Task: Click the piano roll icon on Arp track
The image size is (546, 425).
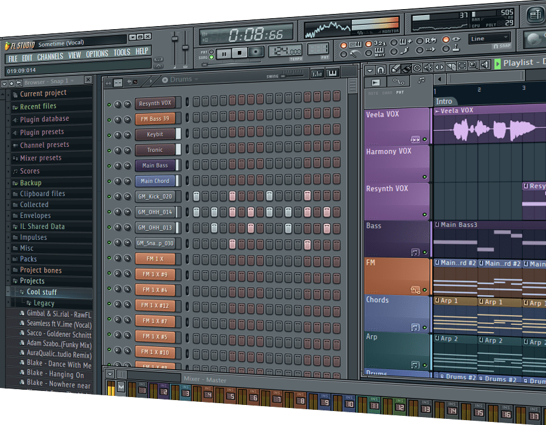Action: pos(415,365)
